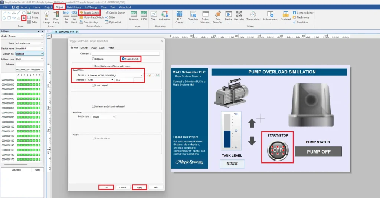The height and width of the screenshot is (198, 380).
Task: Expand the Switch style Toggle dropdown
Action: 104,117
